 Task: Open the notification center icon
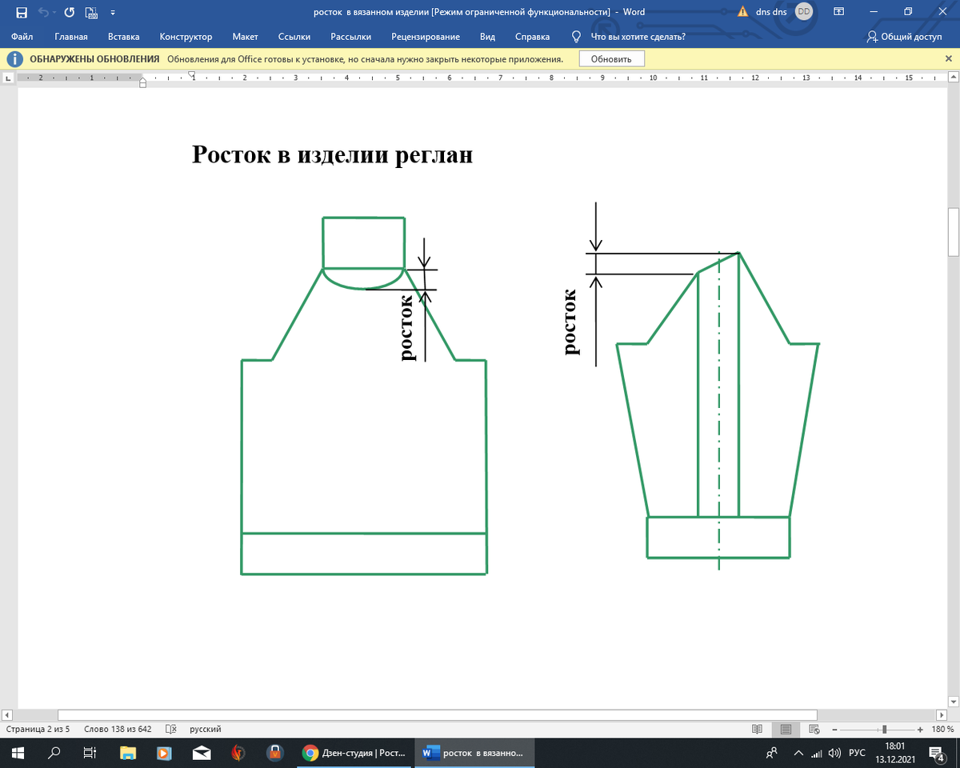(935, 753)
